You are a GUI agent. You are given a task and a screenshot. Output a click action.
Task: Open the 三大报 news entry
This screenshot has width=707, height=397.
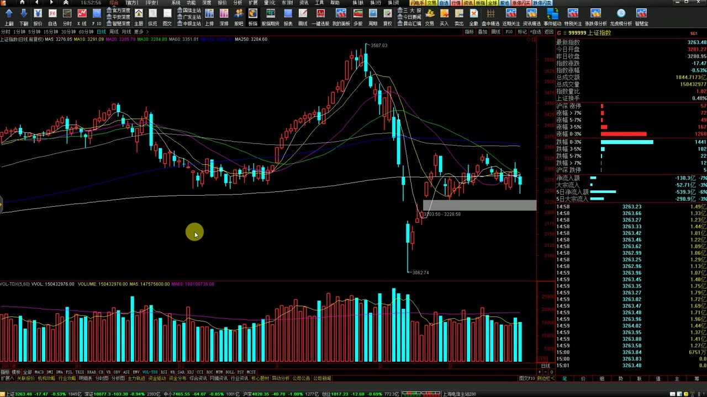409,10
